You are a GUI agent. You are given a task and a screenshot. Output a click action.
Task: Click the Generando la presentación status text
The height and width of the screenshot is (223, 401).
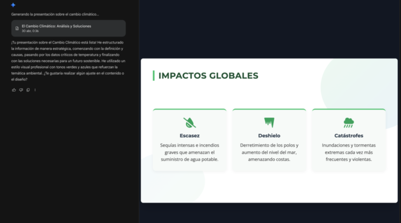click(55, 15)
